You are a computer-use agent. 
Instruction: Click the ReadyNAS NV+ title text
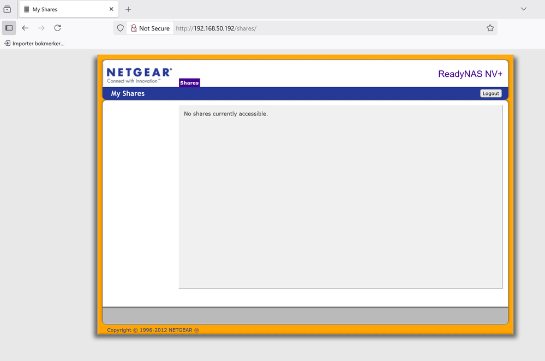pos(470,74)
